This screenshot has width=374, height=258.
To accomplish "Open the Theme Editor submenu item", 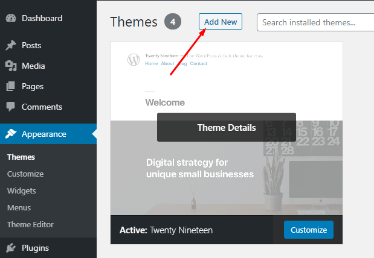I will 30,225.
